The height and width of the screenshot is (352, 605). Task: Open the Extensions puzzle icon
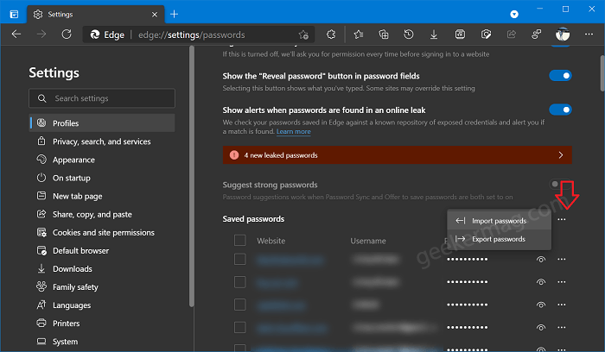[x=331, y=35]
